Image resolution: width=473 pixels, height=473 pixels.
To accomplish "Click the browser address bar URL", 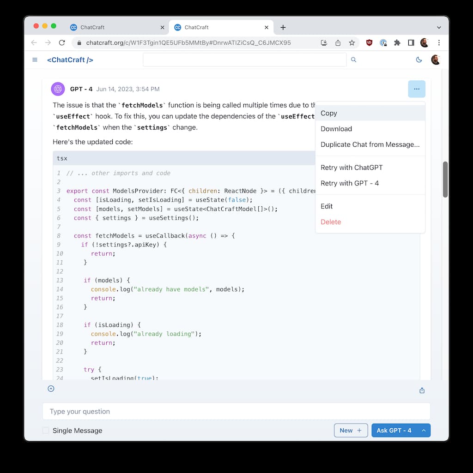I will coord(188,43).
